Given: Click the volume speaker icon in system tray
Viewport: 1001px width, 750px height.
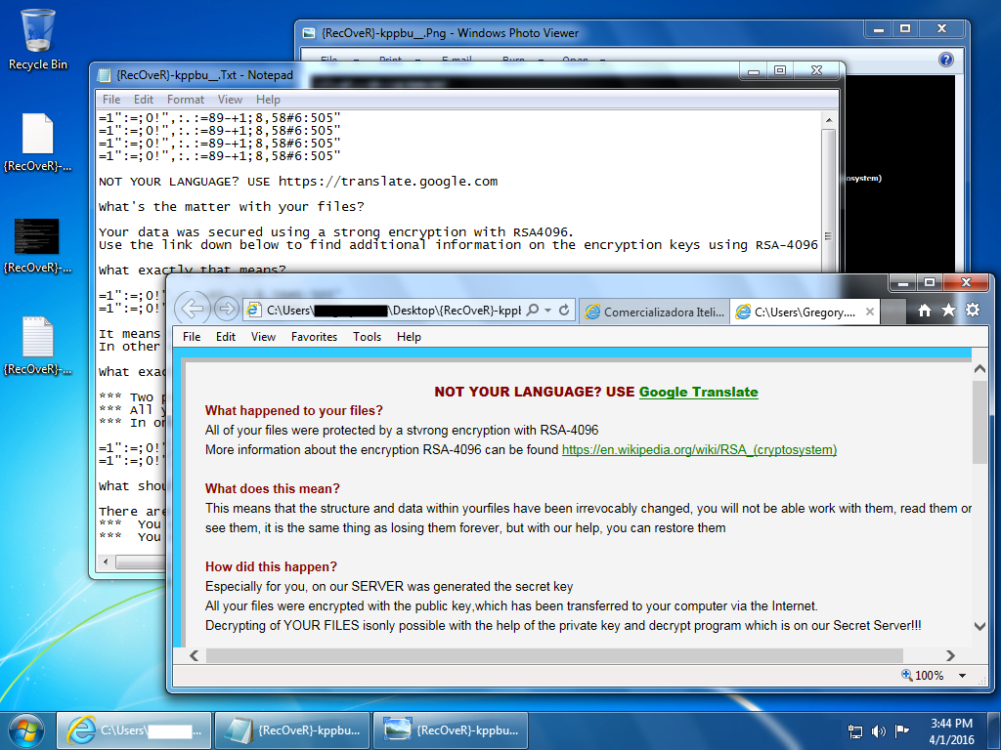Looking at the screenshot, I should point(878,730).
